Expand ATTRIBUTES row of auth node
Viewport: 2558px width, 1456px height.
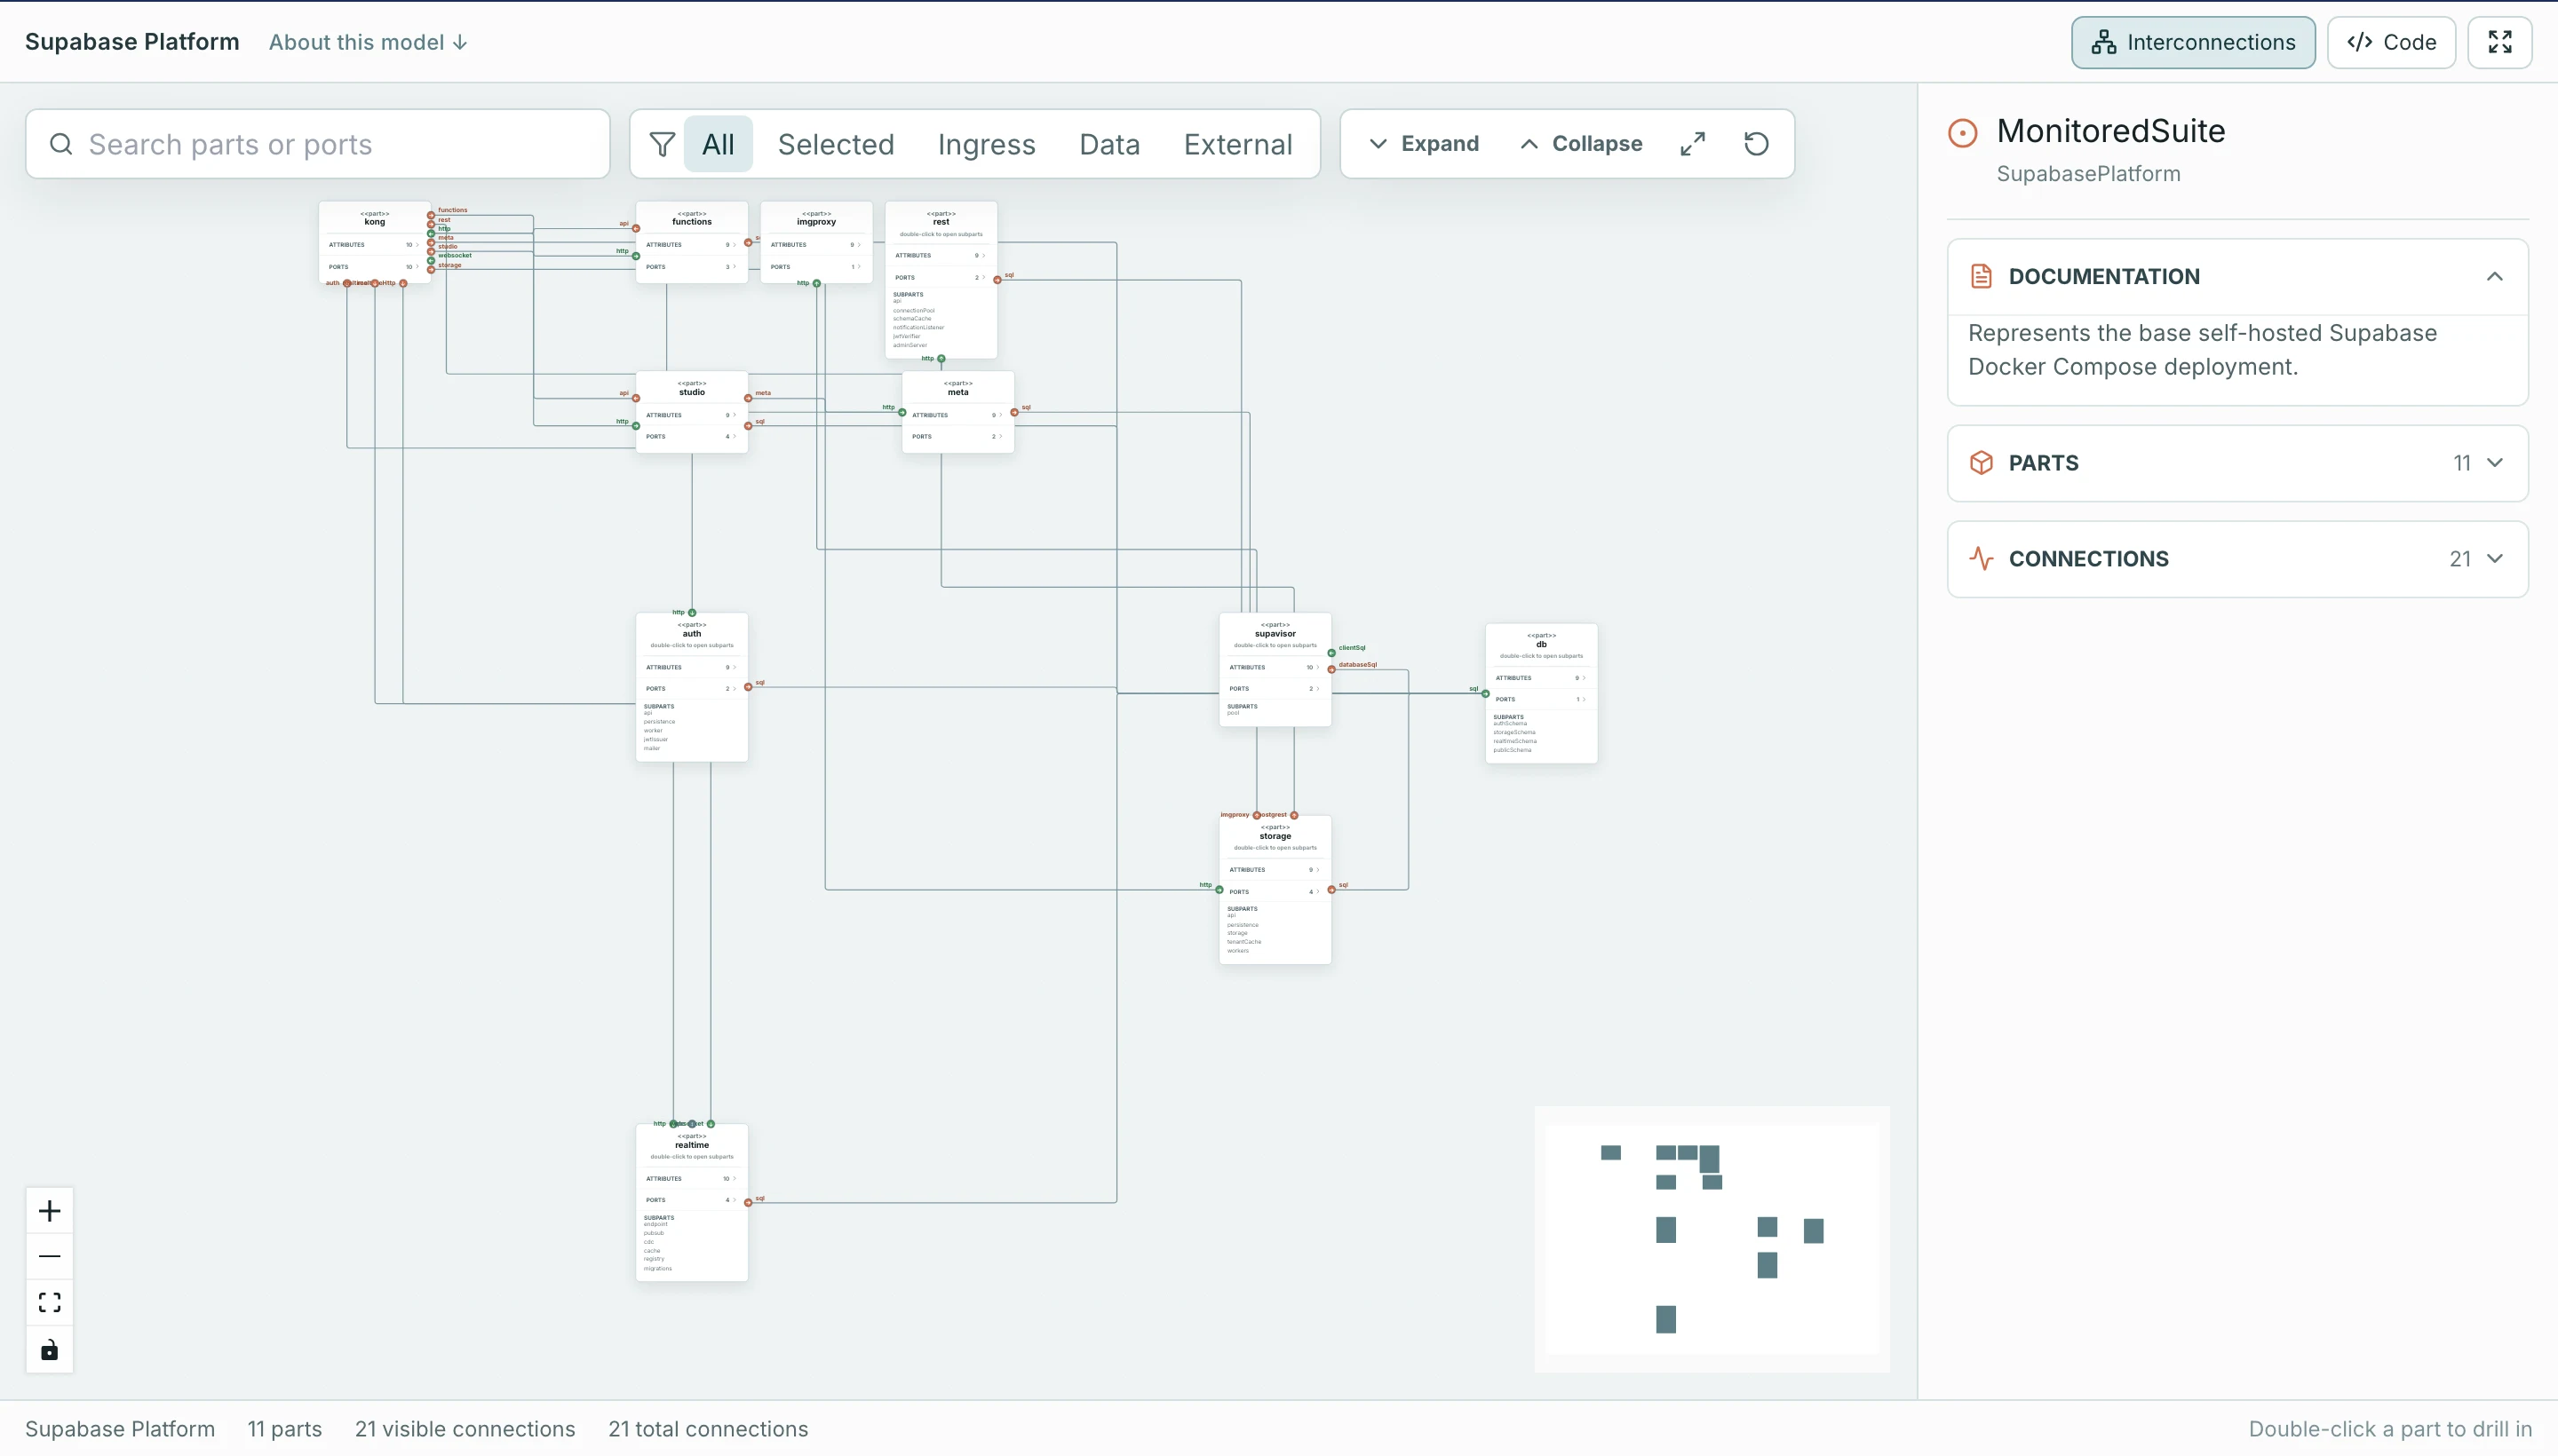coord(691,667)
